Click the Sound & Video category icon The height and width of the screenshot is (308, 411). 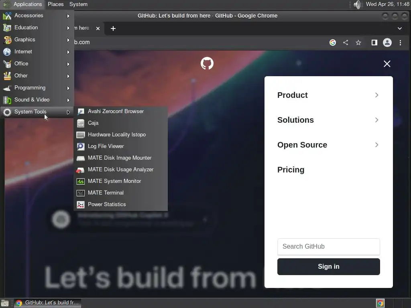(x=7, y=100)
